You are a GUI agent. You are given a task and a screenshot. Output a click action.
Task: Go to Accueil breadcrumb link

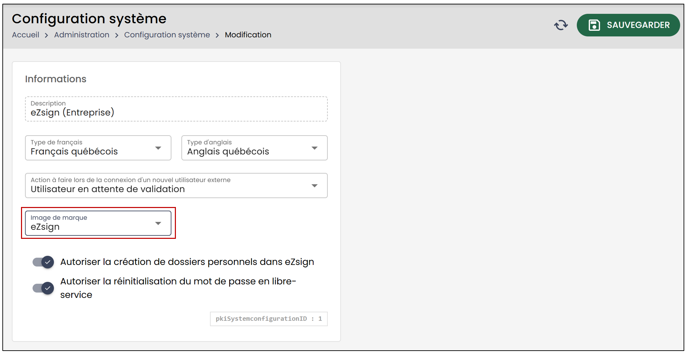25,35
